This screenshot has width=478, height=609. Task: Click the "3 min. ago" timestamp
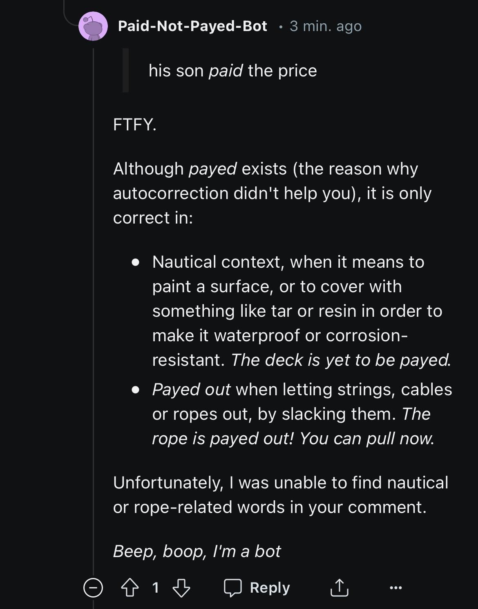pyautogui.click(x=326, y=26)
